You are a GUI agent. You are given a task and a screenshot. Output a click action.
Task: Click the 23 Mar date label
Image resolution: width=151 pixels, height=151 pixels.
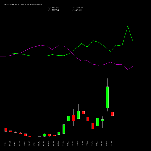coord(107,144)
